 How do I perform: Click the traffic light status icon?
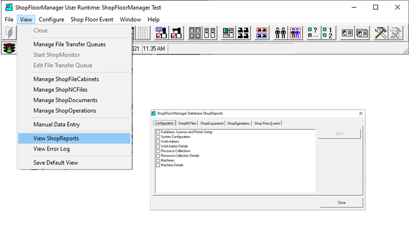(9, 48)
